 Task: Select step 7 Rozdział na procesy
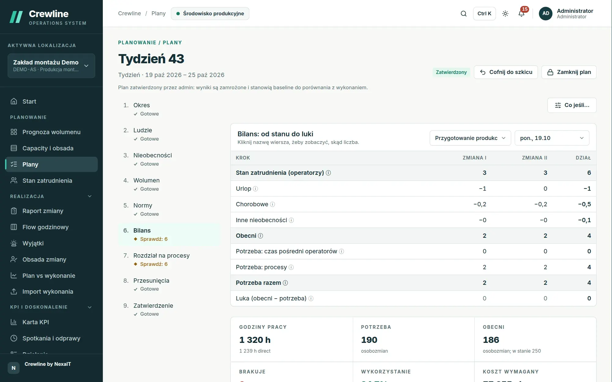pyautogui.click(x=169, y=259)
